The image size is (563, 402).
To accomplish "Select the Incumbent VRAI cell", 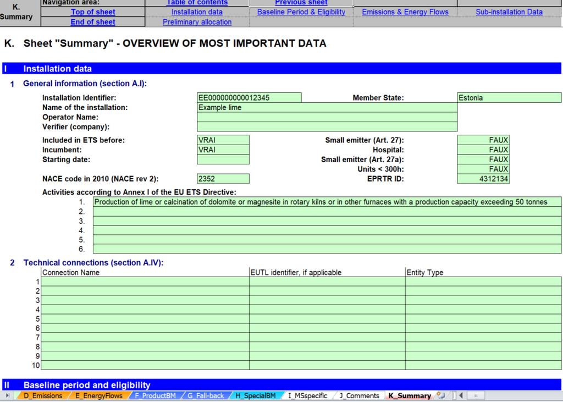I will (x=223, y=150).
